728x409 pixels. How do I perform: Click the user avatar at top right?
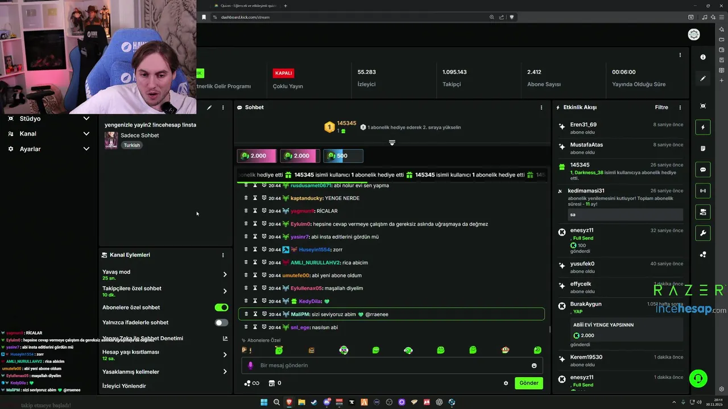[694, 35]
